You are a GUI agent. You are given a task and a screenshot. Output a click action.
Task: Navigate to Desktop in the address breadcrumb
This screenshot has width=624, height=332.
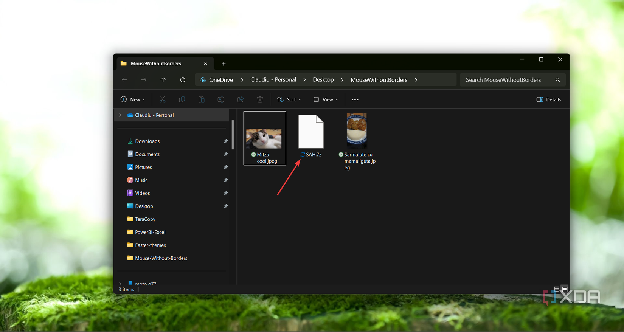click(323, 80)
